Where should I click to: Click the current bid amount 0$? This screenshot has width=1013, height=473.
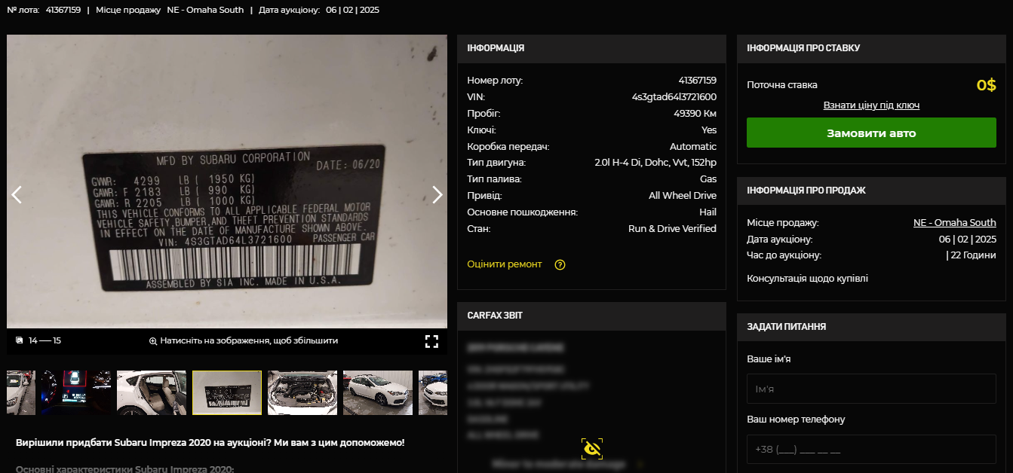(x=987, y=85)
